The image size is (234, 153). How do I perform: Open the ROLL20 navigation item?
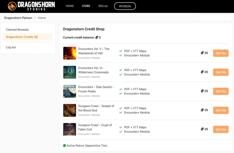point(103,6)
